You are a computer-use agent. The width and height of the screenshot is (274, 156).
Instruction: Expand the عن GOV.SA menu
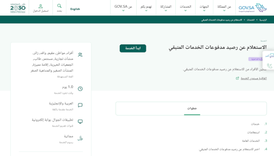[123, 8]
